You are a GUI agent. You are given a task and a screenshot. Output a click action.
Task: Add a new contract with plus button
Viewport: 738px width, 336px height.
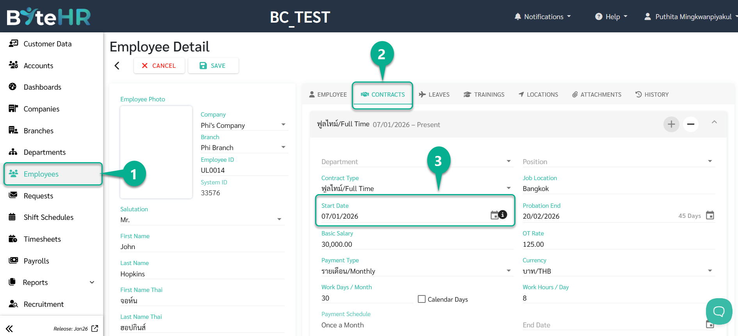coord(671,124)
